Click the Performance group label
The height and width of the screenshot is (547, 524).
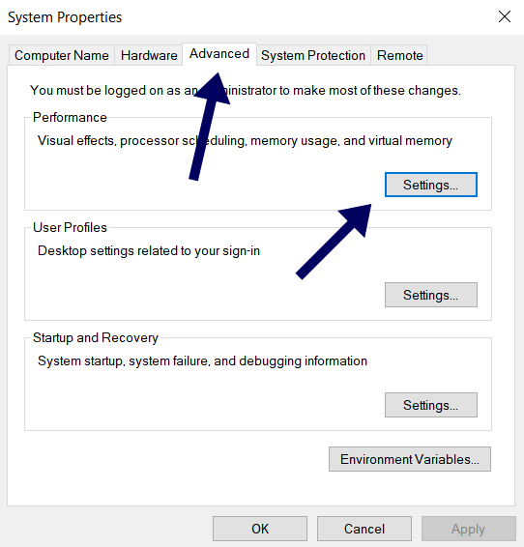[x=70, y=117]
